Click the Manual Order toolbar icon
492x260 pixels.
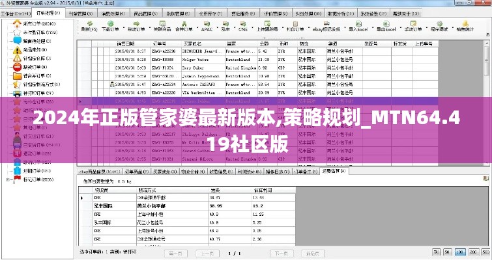click(413, 23)
